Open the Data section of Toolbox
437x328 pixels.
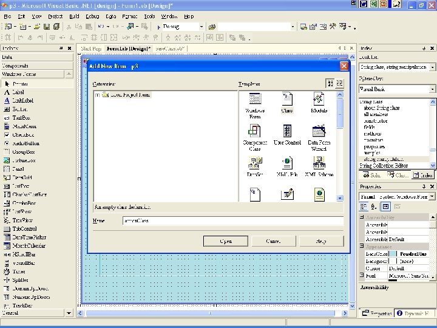point(37,57)
